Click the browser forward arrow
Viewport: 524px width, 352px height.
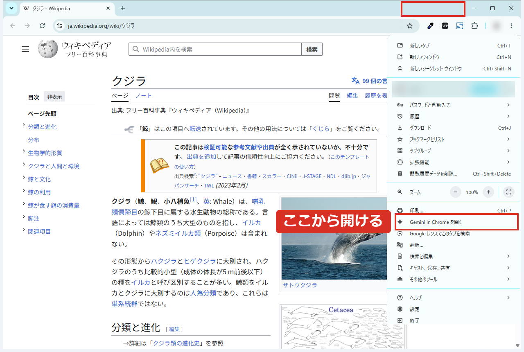coord(27,26)
